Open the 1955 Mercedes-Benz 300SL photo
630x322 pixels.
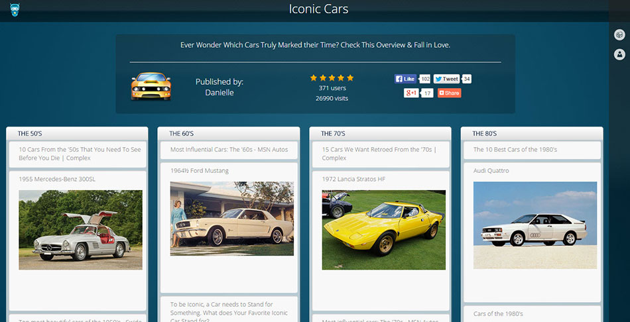[80, 230]
